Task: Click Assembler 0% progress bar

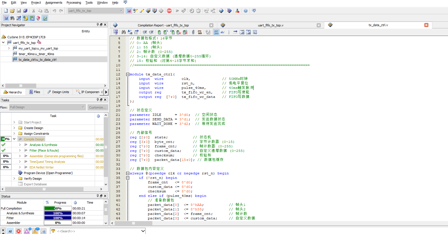Action: tap(58, 223)
